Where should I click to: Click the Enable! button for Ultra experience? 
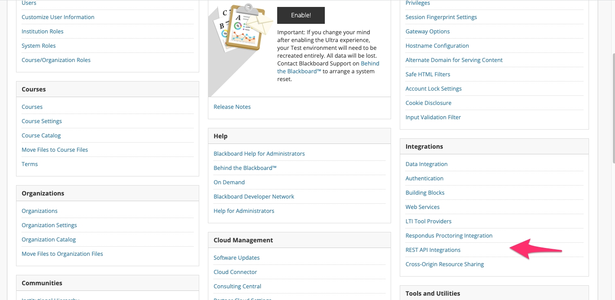tap(301, 15)
